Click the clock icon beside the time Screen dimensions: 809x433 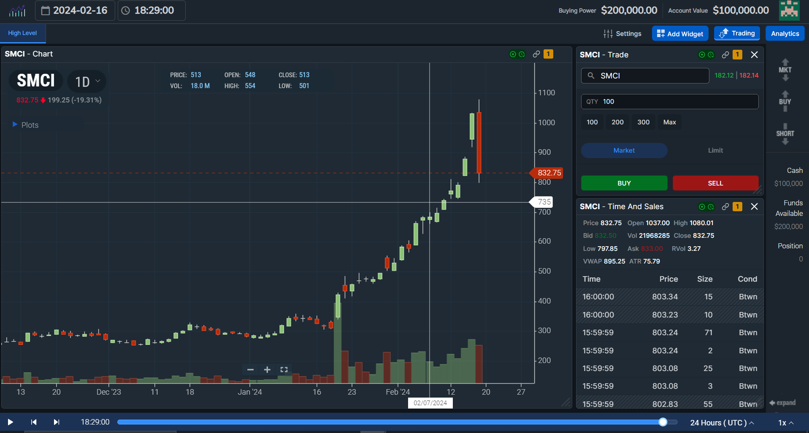coord(125,11)
